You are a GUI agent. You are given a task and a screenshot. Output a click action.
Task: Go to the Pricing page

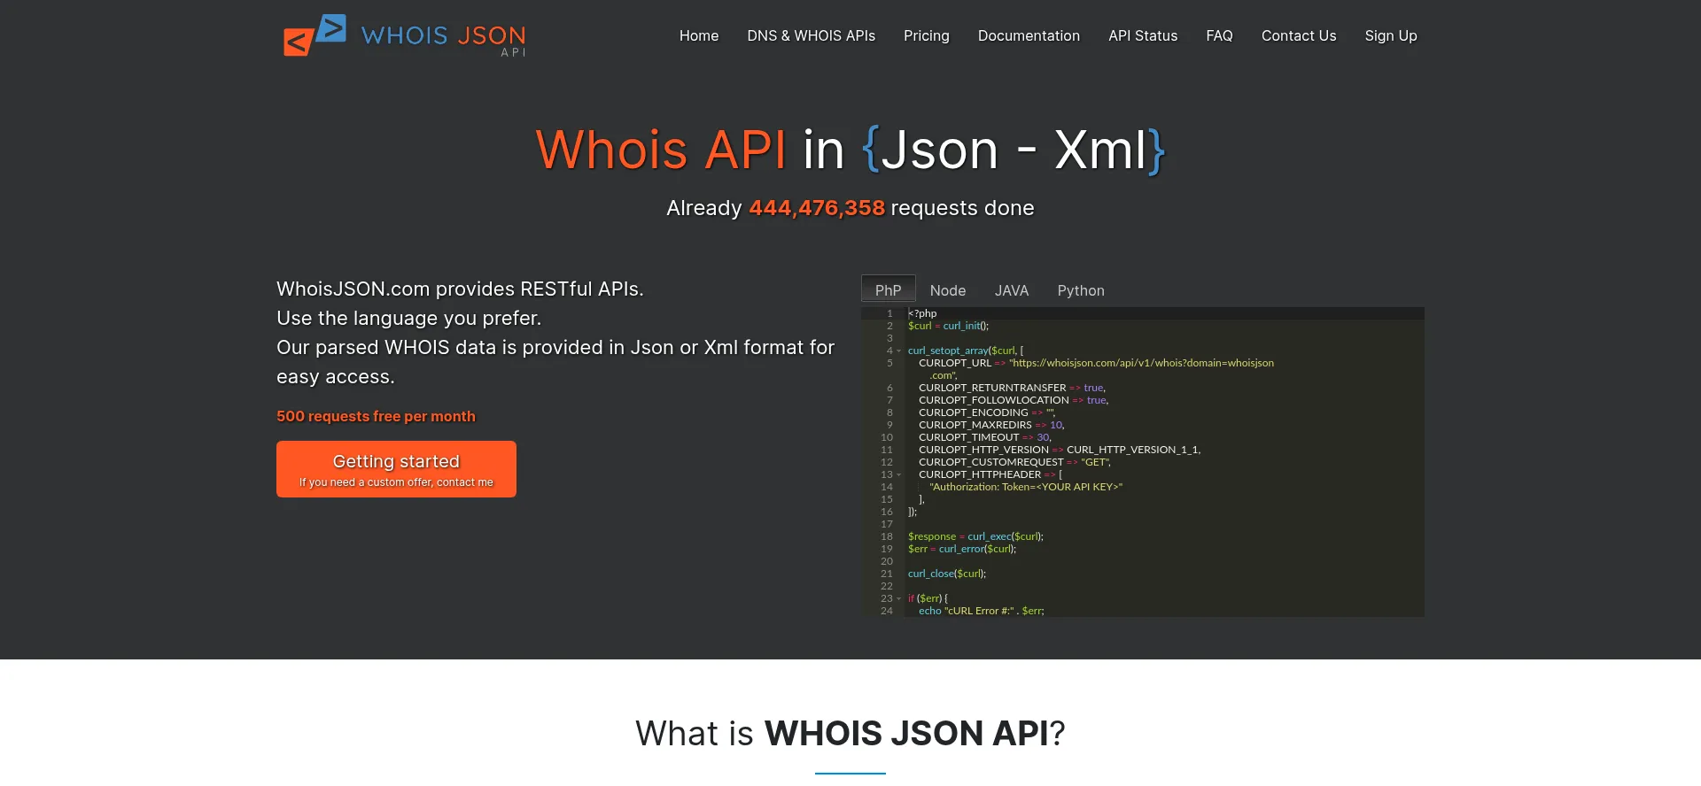point(926,35)
